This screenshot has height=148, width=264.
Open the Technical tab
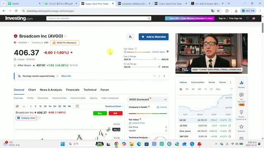[x=90, y=90]
